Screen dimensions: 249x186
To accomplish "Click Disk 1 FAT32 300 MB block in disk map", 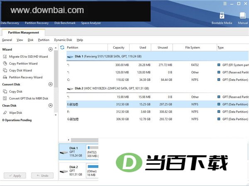I will 92,152.
